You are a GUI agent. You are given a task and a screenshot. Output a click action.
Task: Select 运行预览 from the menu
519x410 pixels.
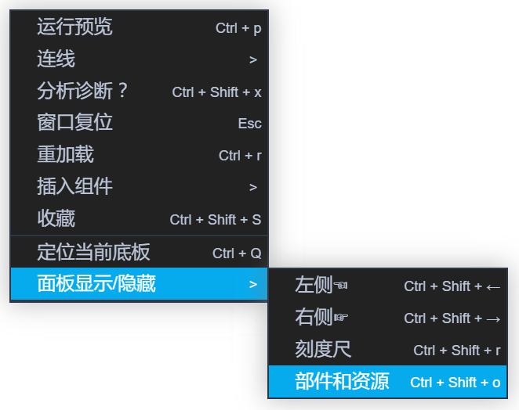pos(139,27)
